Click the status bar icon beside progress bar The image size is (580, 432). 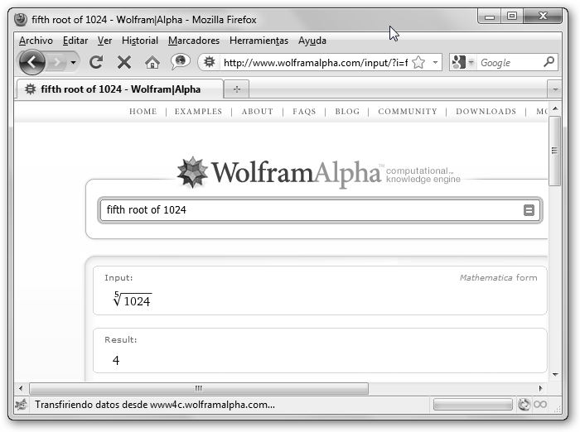523,405
